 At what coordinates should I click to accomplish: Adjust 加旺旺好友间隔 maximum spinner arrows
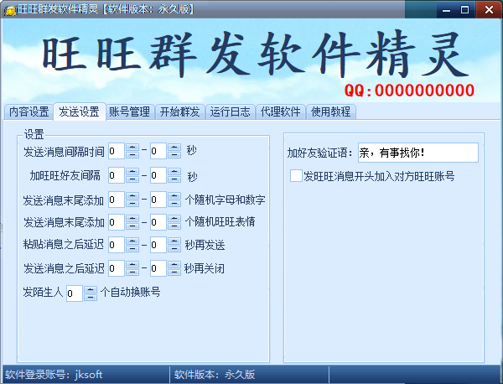point(174,175)
